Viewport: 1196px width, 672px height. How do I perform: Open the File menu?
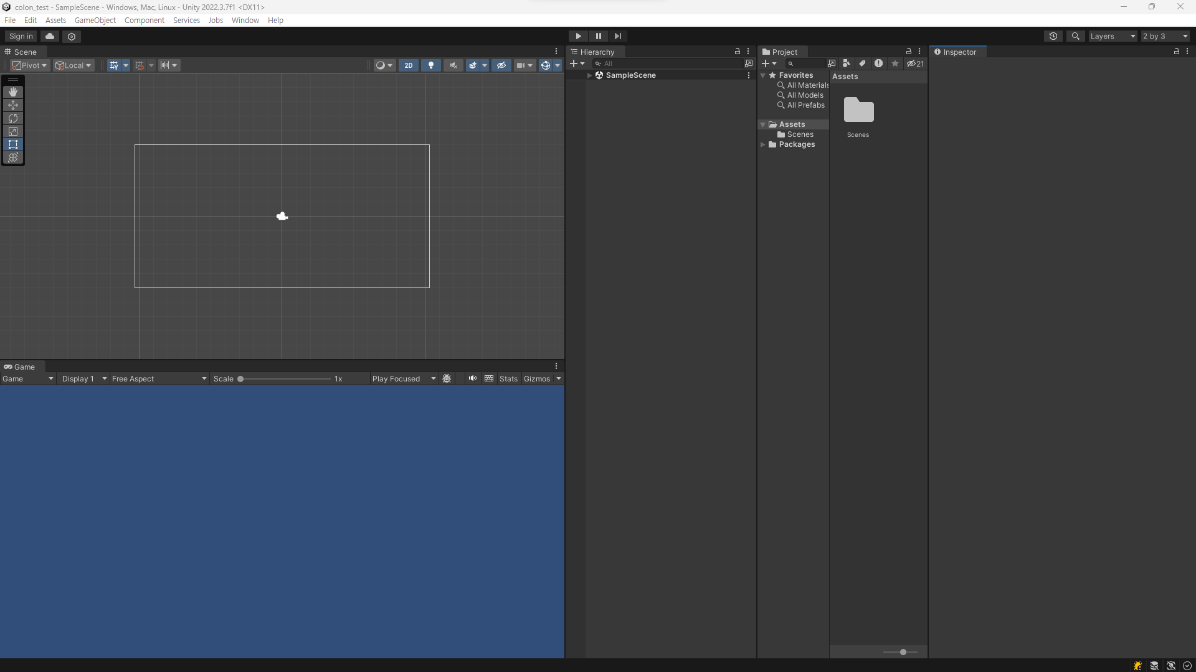tap(10, 20)
